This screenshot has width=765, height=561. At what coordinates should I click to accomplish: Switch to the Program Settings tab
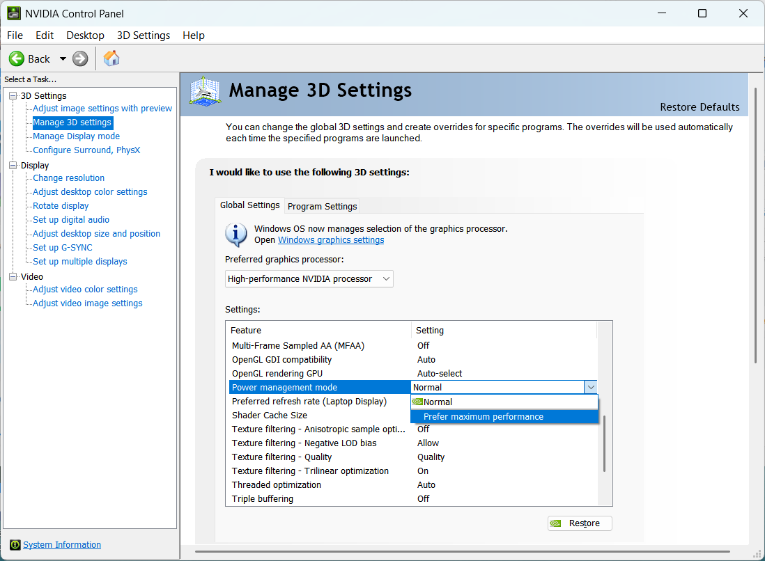(x=322, y=206)
